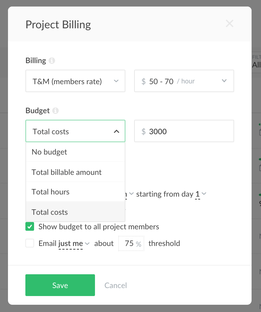Enable the Email threshold notification checkbox
This screenshot has width=261, height=312.
(29, 243)
